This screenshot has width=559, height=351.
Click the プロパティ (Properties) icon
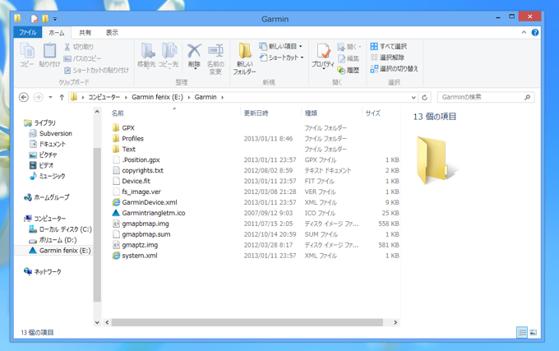tap(323, 51)
